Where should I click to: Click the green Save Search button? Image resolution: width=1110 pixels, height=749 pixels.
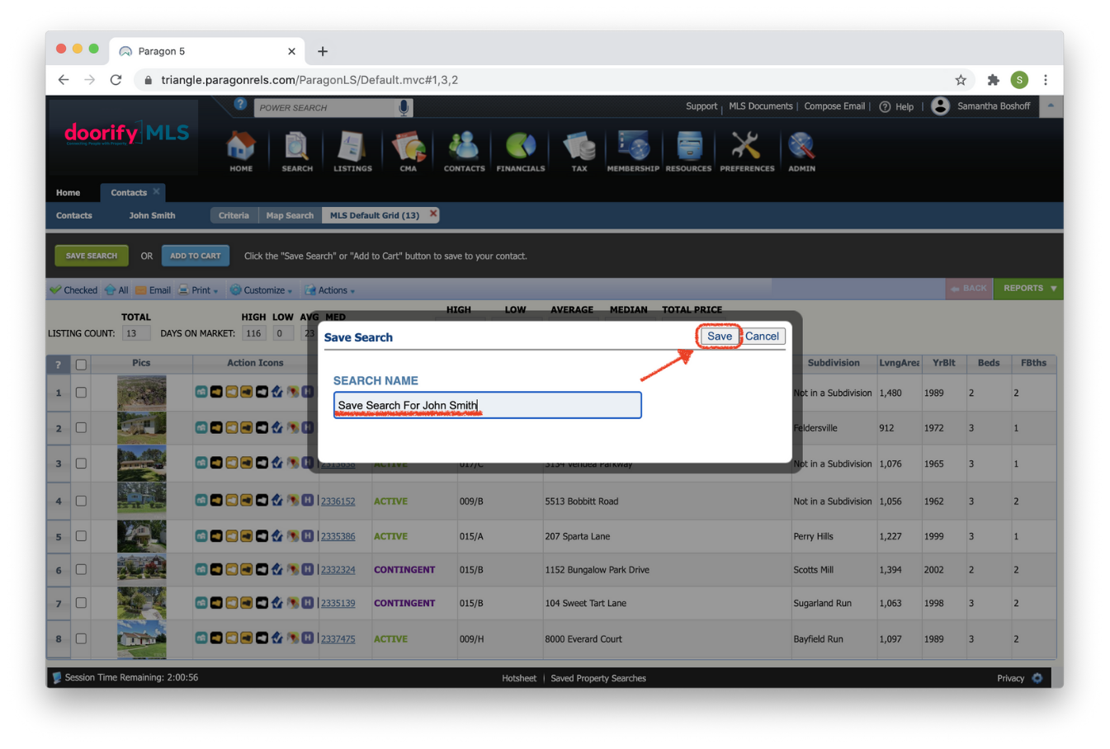(x=92, y=256)
